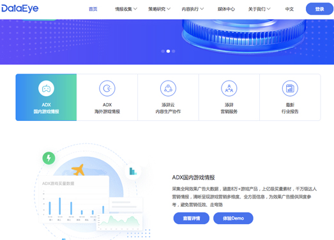Select the ADX 海外游戏情报 tab
The image size is (334, 240).
107,97
